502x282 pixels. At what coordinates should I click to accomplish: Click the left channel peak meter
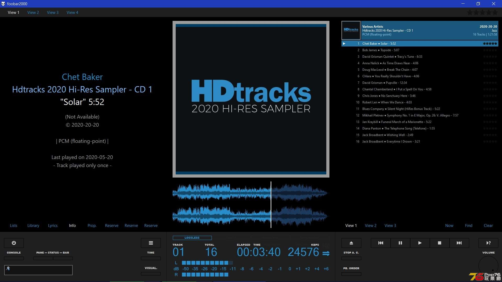(x=207, y=263)
